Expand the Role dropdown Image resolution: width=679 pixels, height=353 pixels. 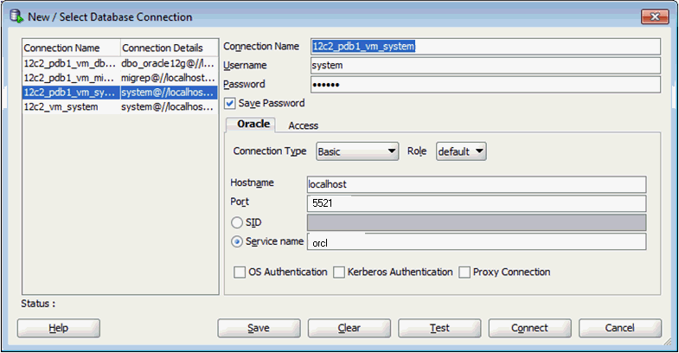(x=460, y=151)
